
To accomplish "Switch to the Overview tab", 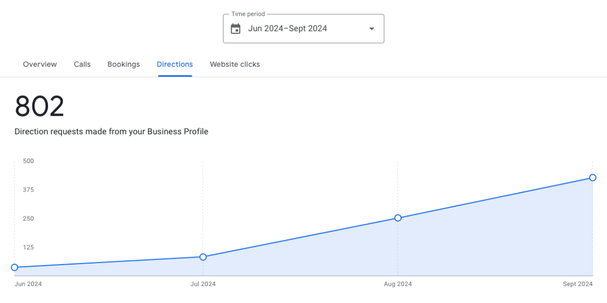I will pos(40,64).
